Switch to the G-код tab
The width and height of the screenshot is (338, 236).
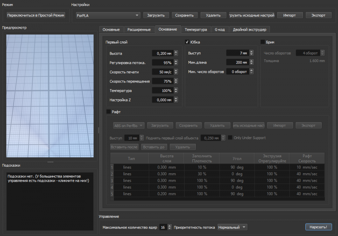coord(220,29)
